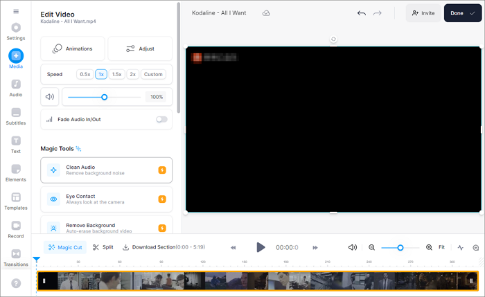485x297 pixels.
Task: Click the redo arrow icon
Action: click(378, 13)
